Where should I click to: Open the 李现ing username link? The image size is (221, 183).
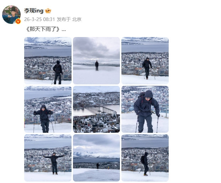click(34, 11)
